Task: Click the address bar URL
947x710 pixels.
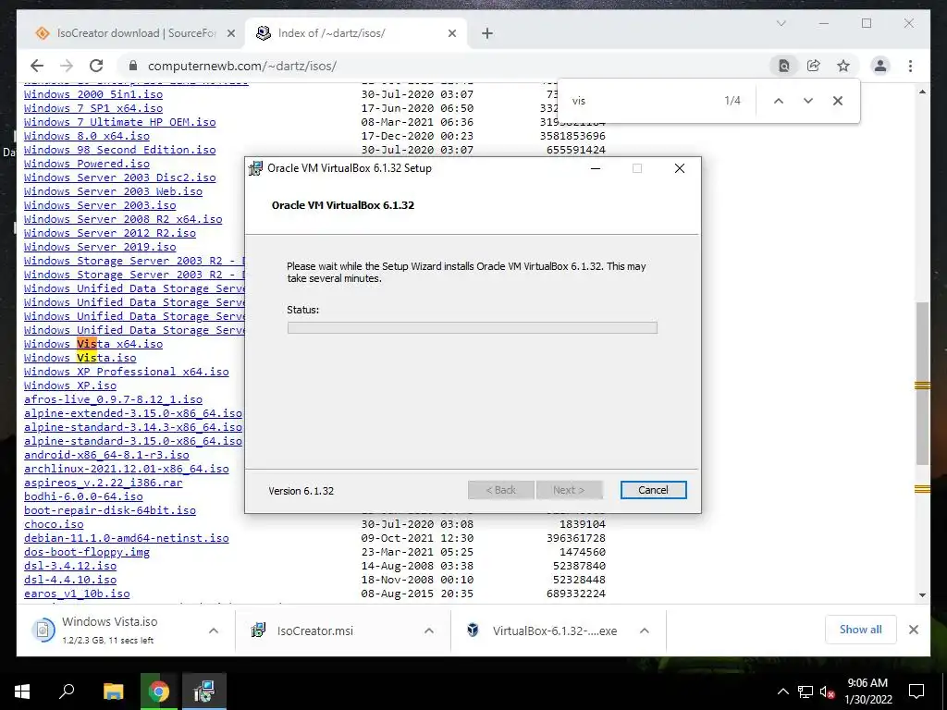Action: (242, 66)
